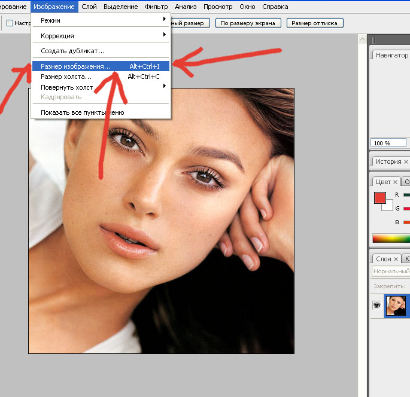Screen dimensions: 410x397
Task: Click the R channel slider
Action: pyautogui.click(x=406, y=195)
